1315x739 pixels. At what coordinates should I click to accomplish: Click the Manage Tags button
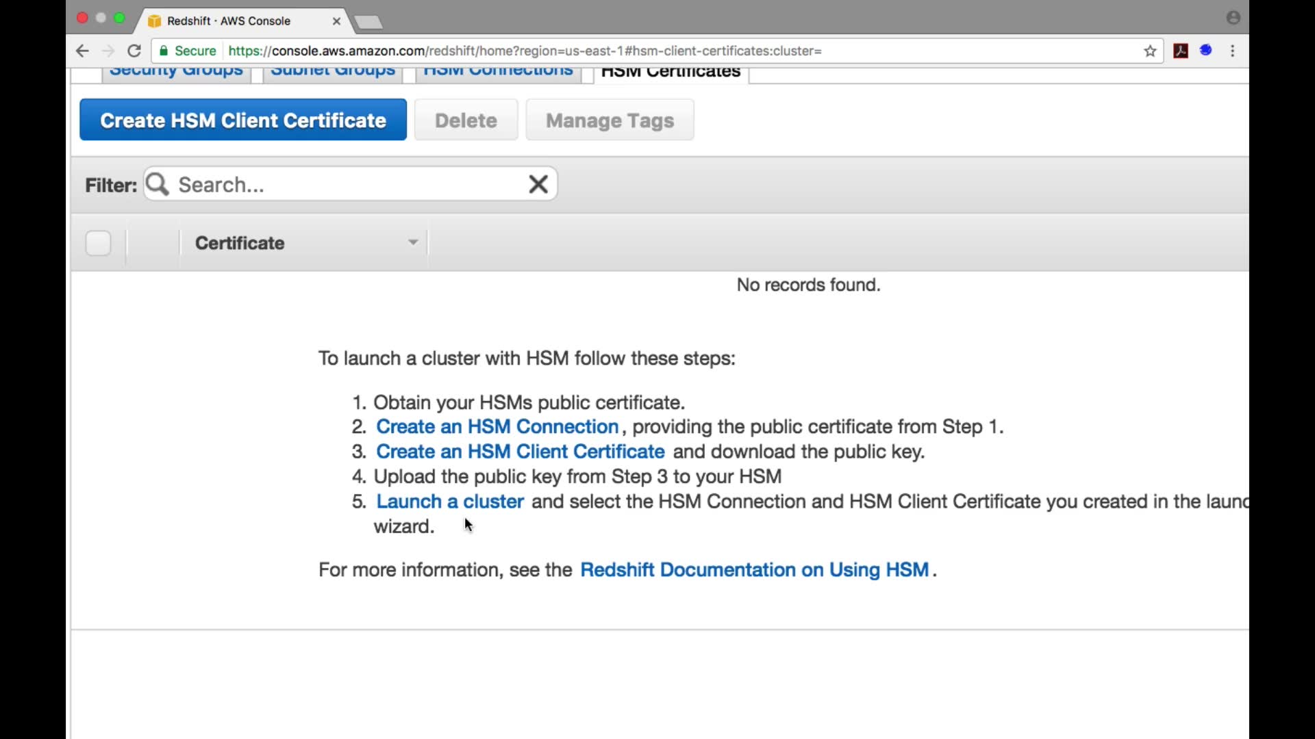pyautogui.click(x=610, y=120)
